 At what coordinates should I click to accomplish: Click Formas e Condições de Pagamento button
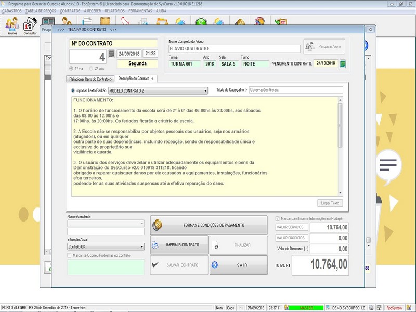209,225
